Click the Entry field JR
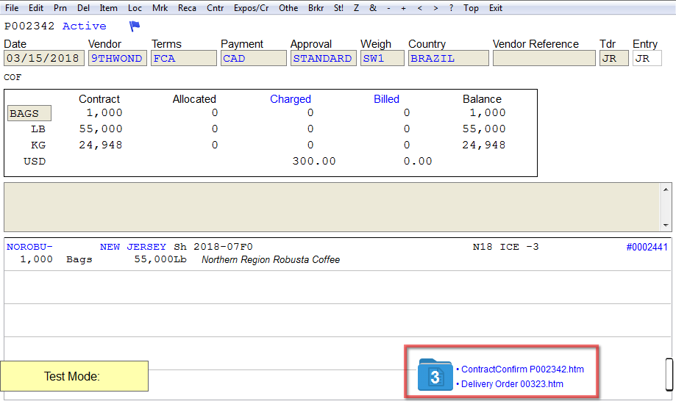The height and width of the screenshot is (404, 676). click(x=647, y=58)
